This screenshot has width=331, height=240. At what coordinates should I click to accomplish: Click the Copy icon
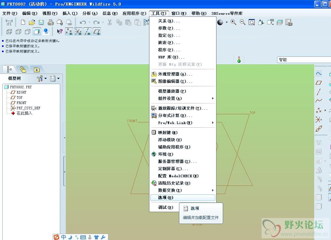[119, 22]
